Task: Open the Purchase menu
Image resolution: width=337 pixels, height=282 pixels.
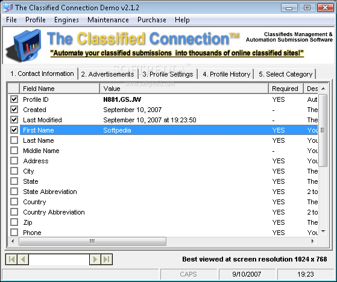Action: point(152,20)
